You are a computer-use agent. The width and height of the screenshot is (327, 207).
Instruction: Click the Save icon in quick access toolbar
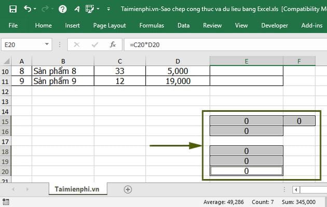point(13,9)
